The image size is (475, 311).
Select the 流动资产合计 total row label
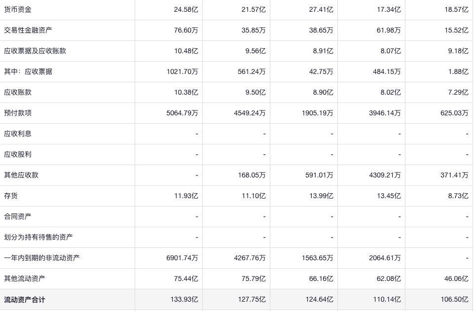25,300
